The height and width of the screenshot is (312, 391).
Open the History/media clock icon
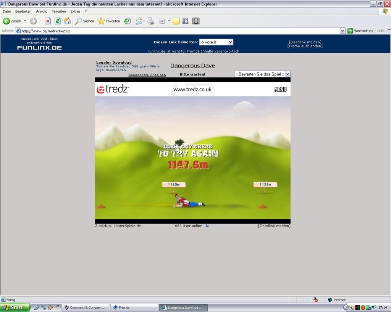pyautogui.click(x=128, y=21)
